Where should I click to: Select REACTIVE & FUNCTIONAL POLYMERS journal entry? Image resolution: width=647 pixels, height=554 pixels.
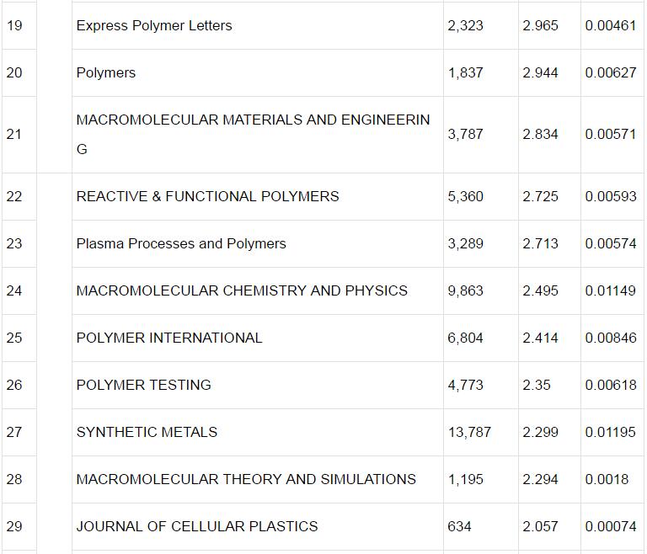coord(207,196)
